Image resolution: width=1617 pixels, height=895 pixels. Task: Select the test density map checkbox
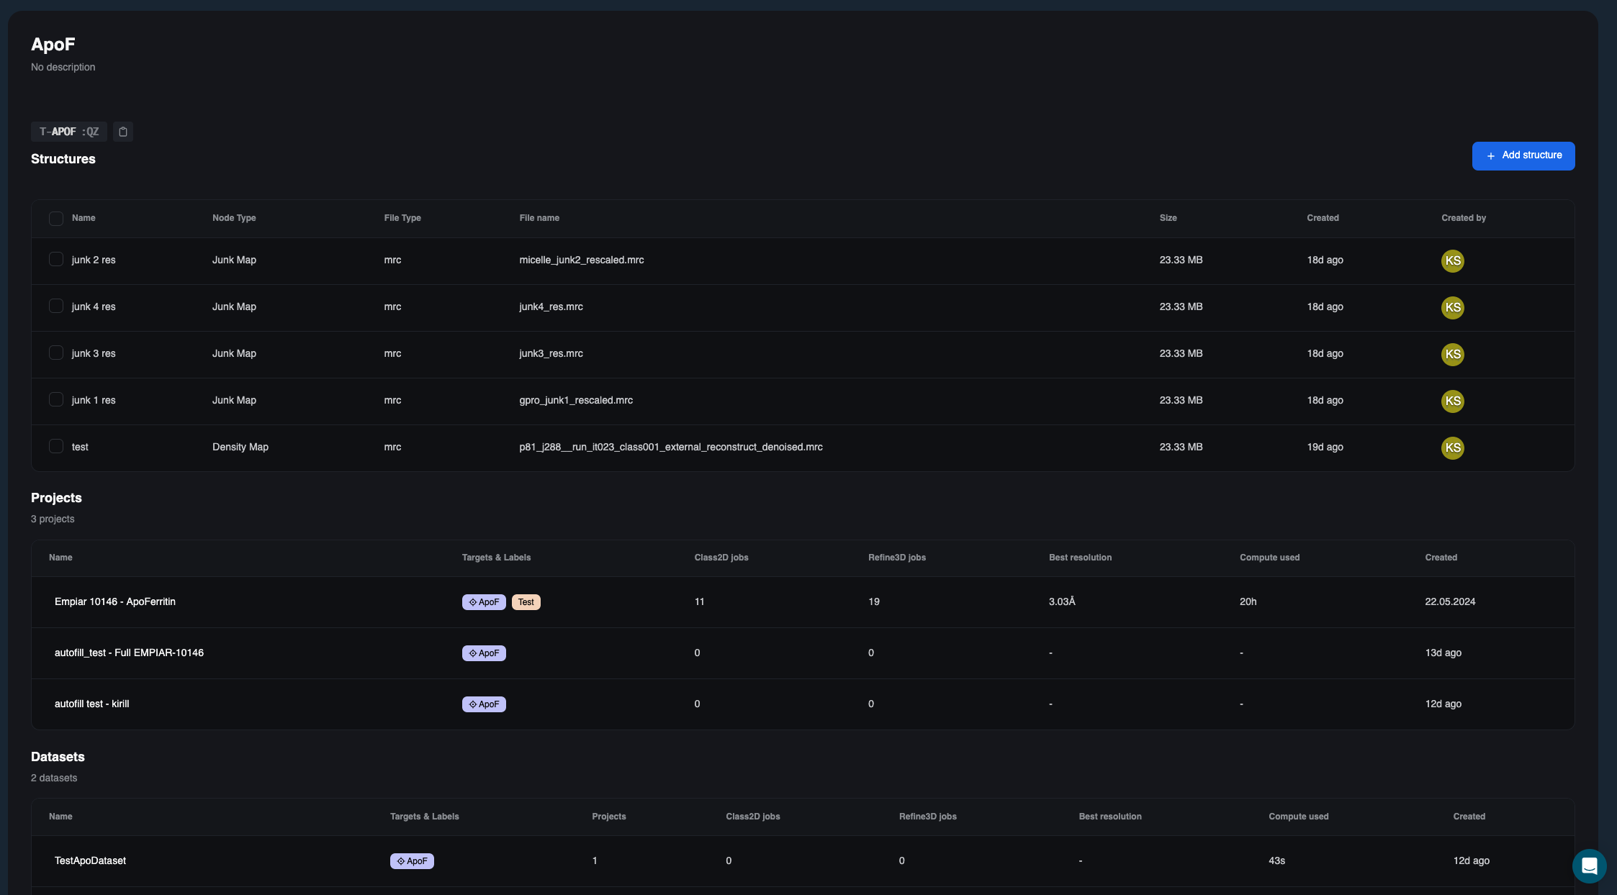point(56,446)
